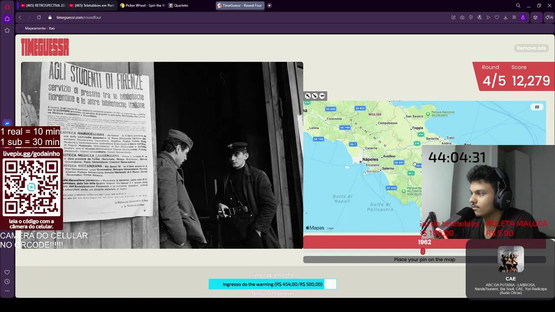Open the Messenger icon in sidebar

click(7, 124)
